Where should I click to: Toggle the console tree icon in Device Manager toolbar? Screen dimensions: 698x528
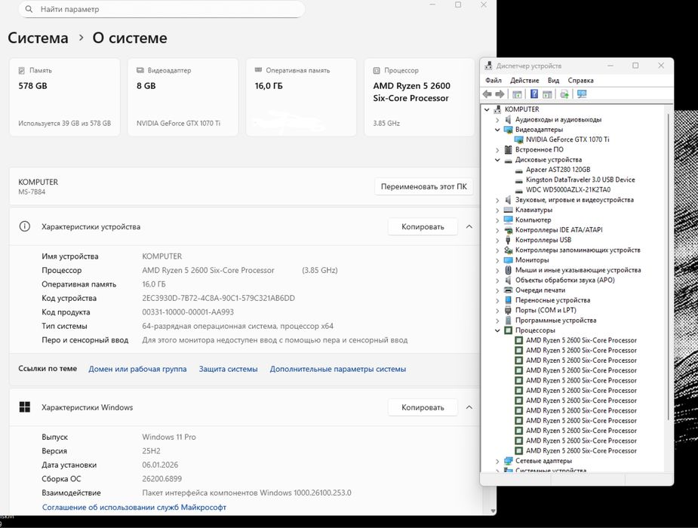tap(517, 94)
